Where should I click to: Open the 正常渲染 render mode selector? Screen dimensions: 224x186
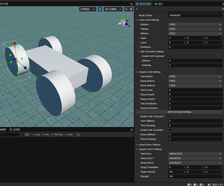point(87,9)
